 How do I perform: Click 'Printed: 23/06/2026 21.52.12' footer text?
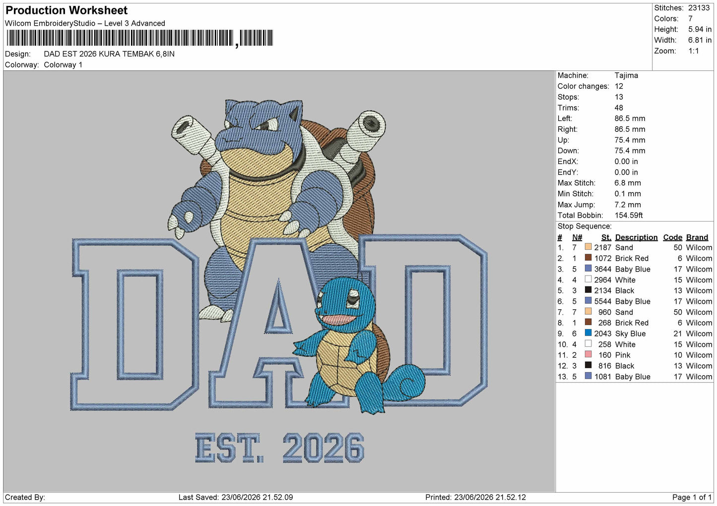[x=475, y=497]
